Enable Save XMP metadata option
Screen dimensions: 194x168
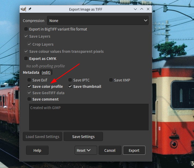[111, 80]
